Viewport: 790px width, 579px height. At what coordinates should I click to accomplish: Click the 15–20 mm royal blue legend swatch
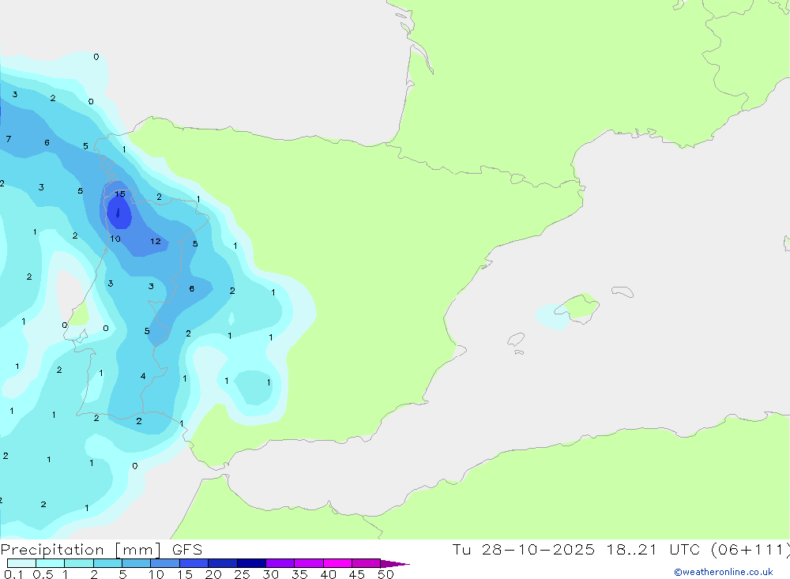[x=194, y=563]
